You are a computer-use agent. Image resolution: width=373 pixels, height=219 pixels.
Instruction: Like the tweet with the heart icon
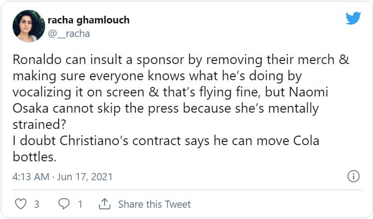click(x=21, y=204)
